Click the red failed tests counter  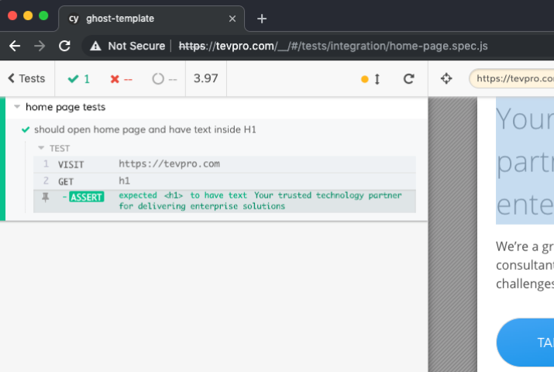(x=121, y=78)
